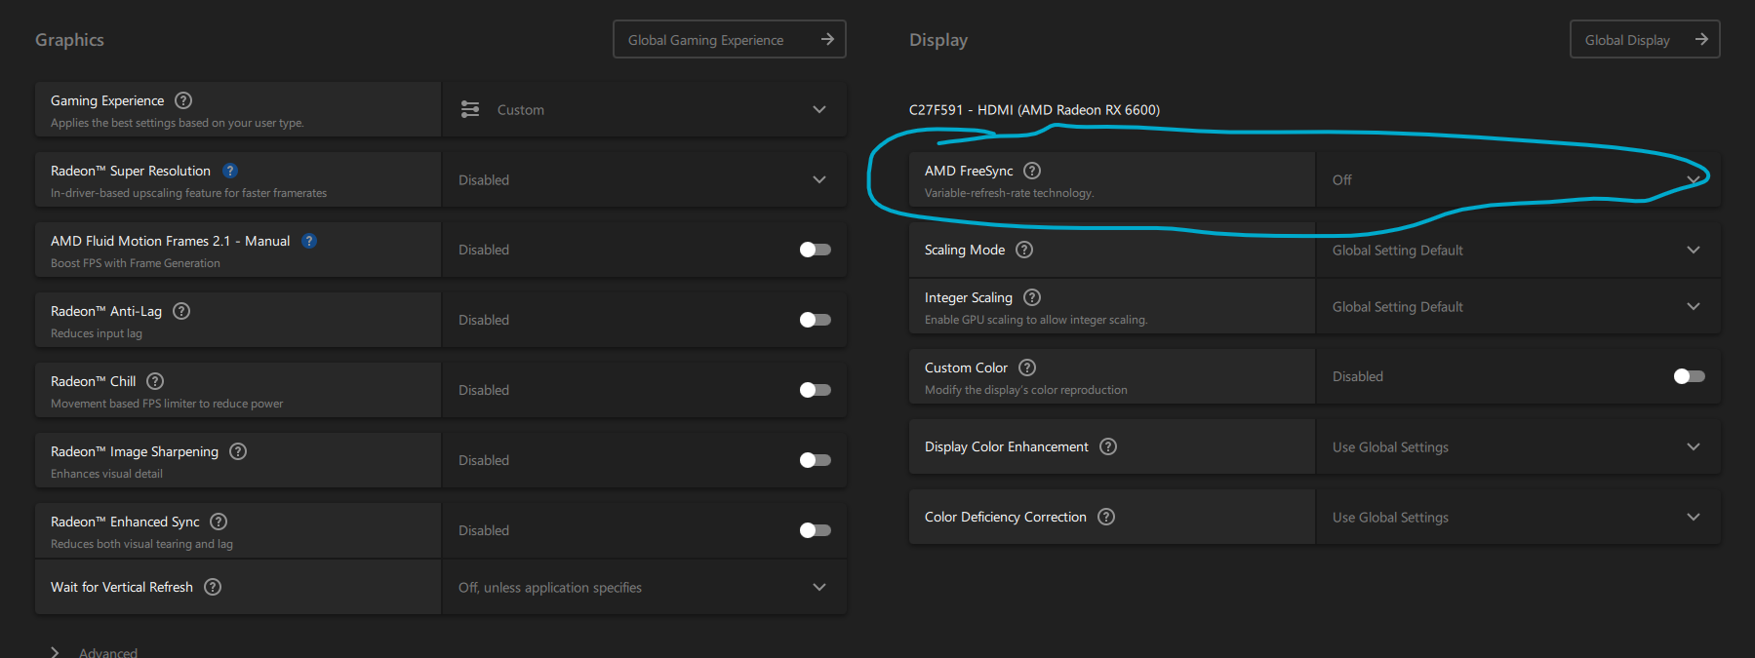Enable the Radeon Anti-Lag switch
The image size is (1755, 658).
(816, 320)
